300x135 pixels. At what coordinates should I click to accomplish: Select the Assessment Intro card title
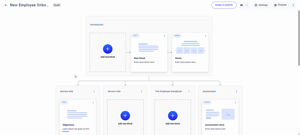click(214, 125)
